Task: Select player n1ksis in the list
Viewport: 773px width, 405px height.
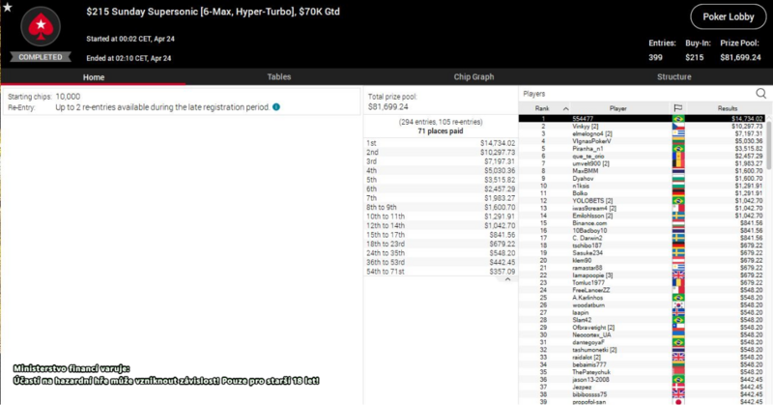Action: point(581,186)
